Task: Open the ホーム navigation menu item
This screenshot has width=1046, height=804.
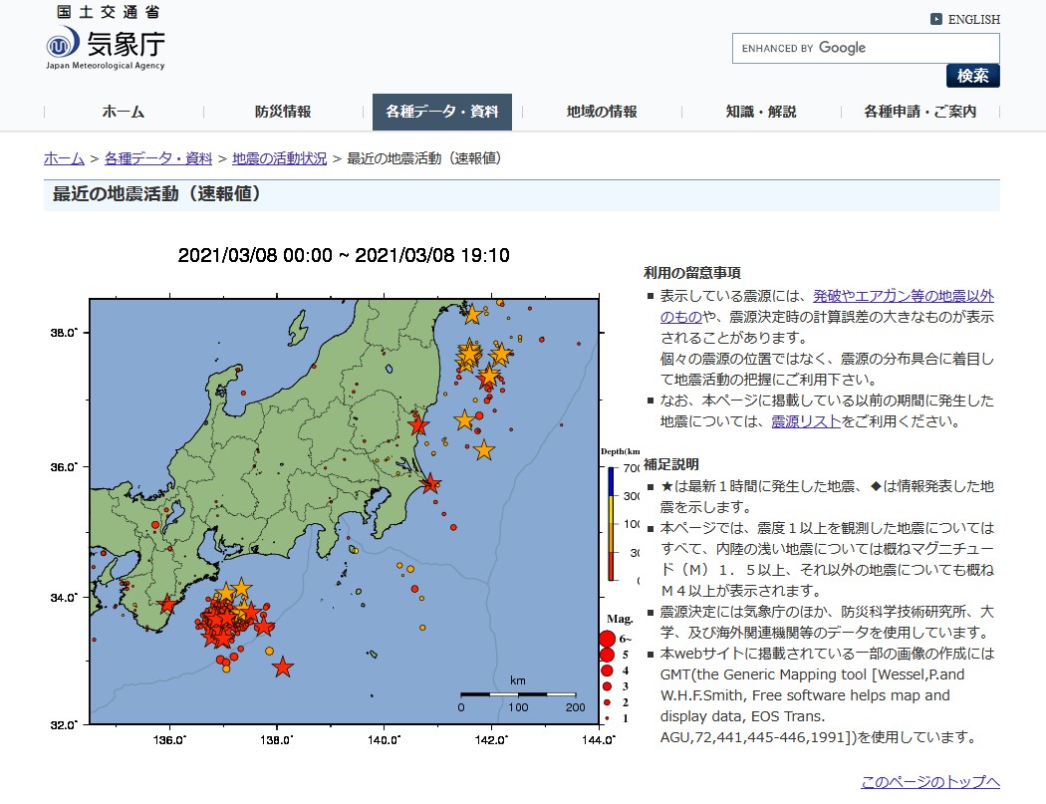Action: [124, 112]
